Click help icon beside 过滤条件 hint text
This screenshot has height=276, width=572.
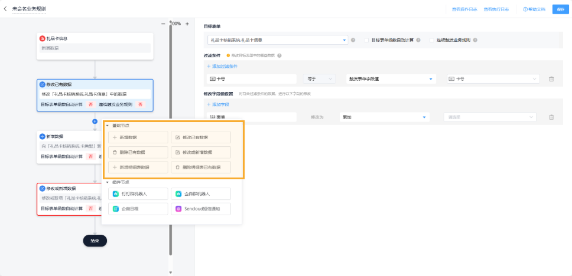[x=279, y=55]
